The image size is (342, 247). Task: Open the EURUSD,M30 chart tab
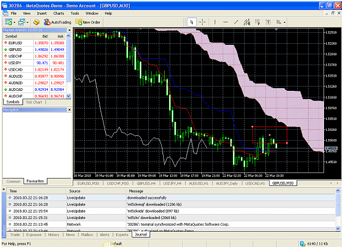(x=88, y=183)
